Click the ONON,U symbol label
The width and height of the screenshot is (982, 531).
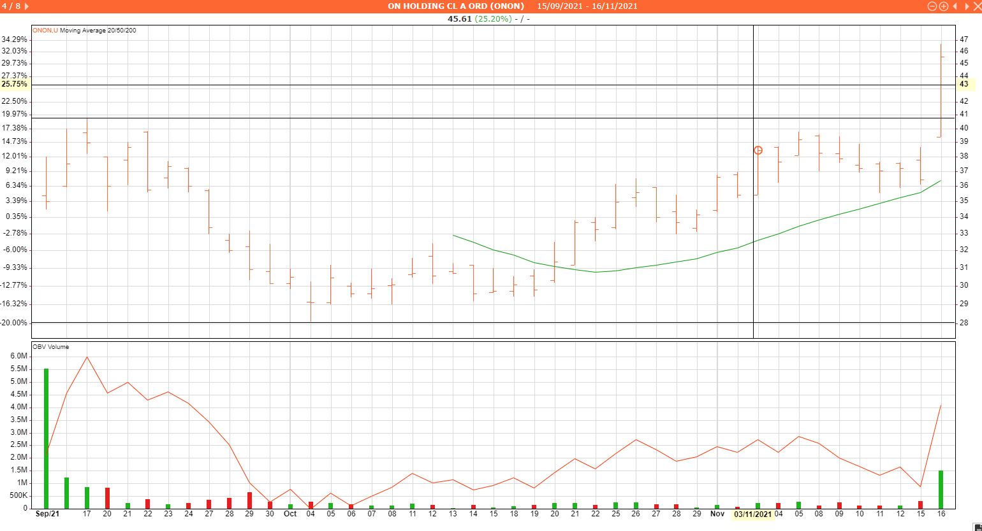coord(45,31)
